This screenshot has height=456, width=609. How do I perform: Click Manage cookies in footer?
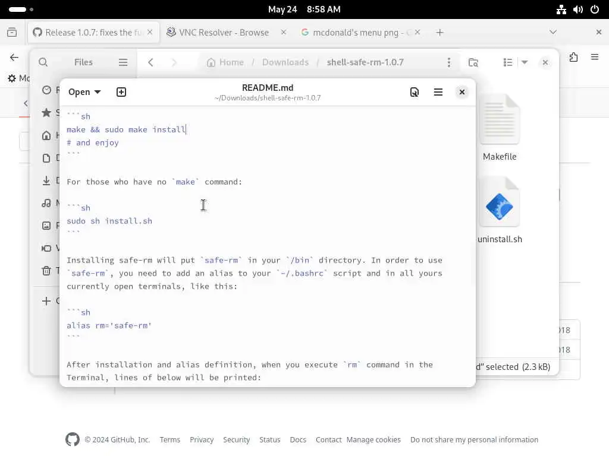pyautogui.click(x=373, y=440)
